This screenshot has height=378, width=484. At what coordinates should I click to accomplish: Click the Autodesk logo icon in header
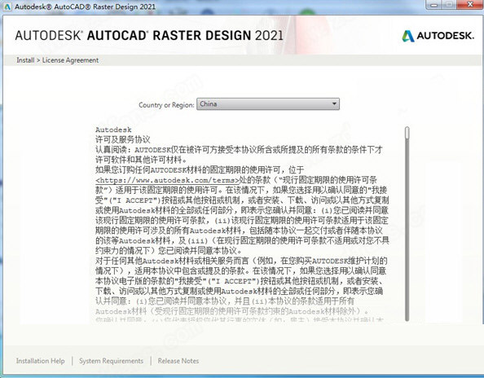[408, 36]
